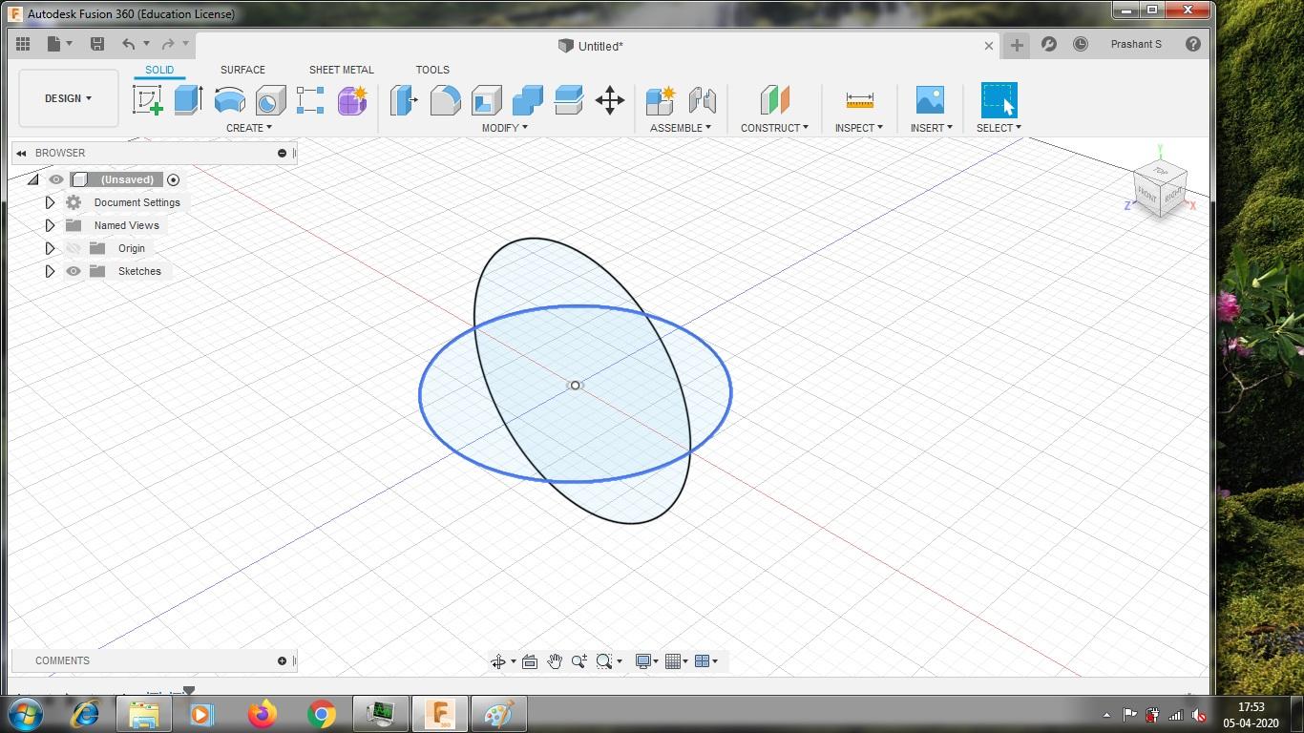Select the Extrude tool
Screen dimensions: 1304x733
pyautogui.click(x=188, y=100)
